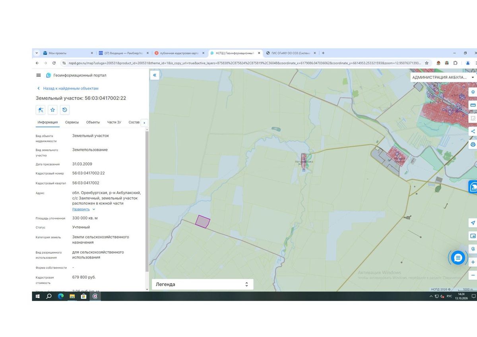Viewport: 477px width, 337px height.
Task: Bookmark this page with the address bar star
Action: click(427, 63)
